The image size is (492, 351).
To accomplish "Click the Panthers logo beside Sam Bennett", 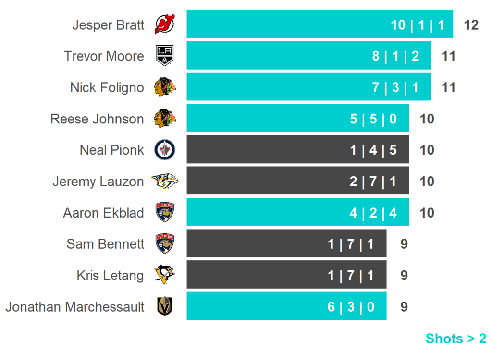I will (x=165, y=243).
